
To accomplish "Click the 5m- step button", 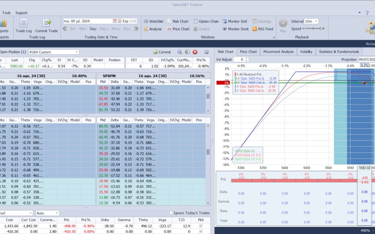I will (x=73, y=29).
